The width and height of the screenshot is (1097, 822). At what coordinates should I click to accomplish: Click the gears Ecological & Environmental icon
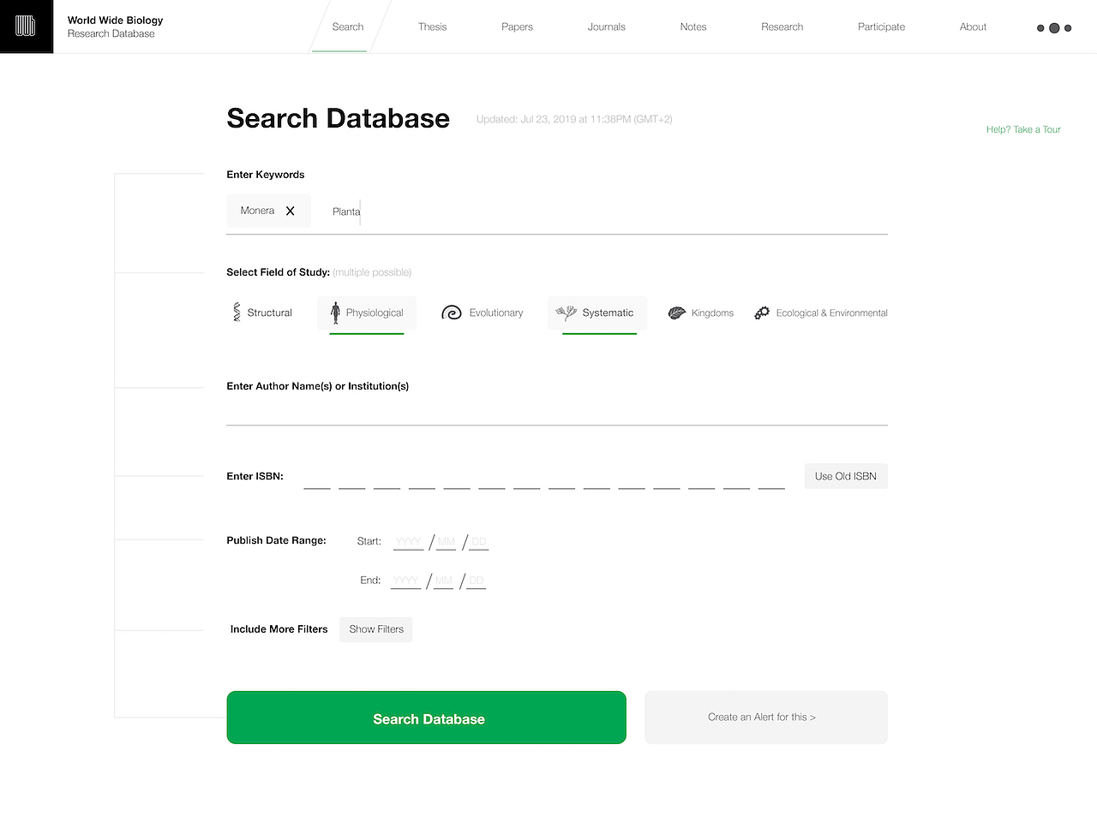click(762, 313)
